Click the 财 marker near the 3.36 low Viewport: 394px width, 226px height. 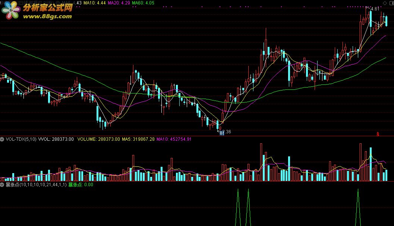pos(222,133)
